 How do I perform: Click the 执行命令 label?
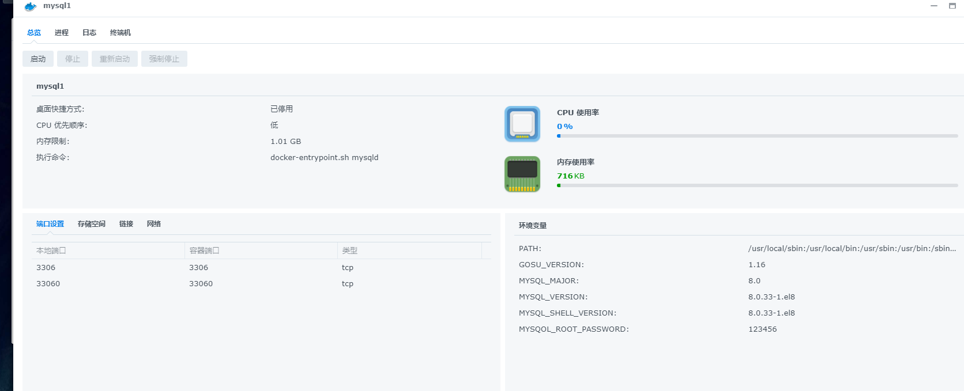[x=52, y=157]
